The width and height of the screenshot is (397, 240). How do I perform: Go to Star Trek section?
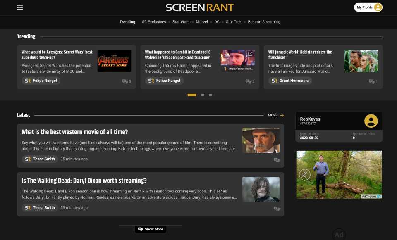pyautogui.click(x=233, y=22)
